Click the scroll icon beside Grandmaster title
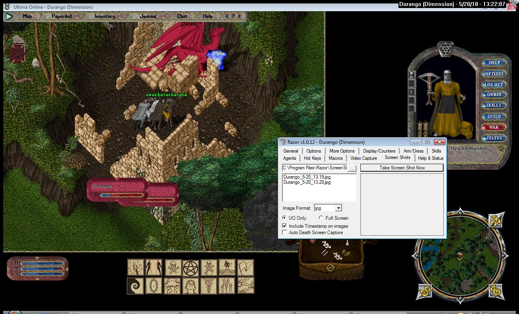The height and width of the screenshot is (314, 519). tap(501, 149)
